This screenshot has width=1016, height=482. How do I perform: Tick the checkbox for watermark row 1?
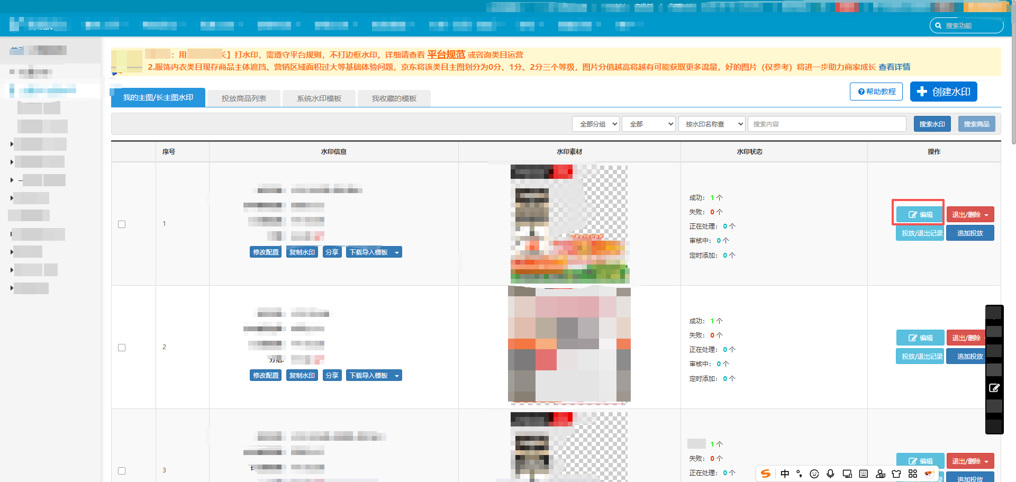(x=122, y=224)
